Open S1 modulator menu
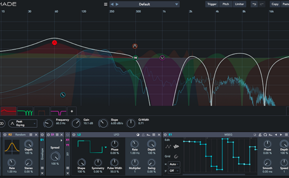 57,135
